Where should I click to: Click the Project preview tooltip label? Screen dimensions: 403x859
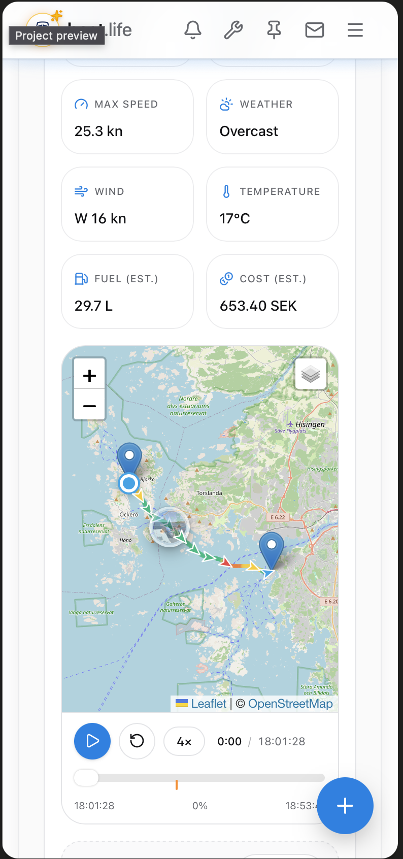tap(56, 36)
